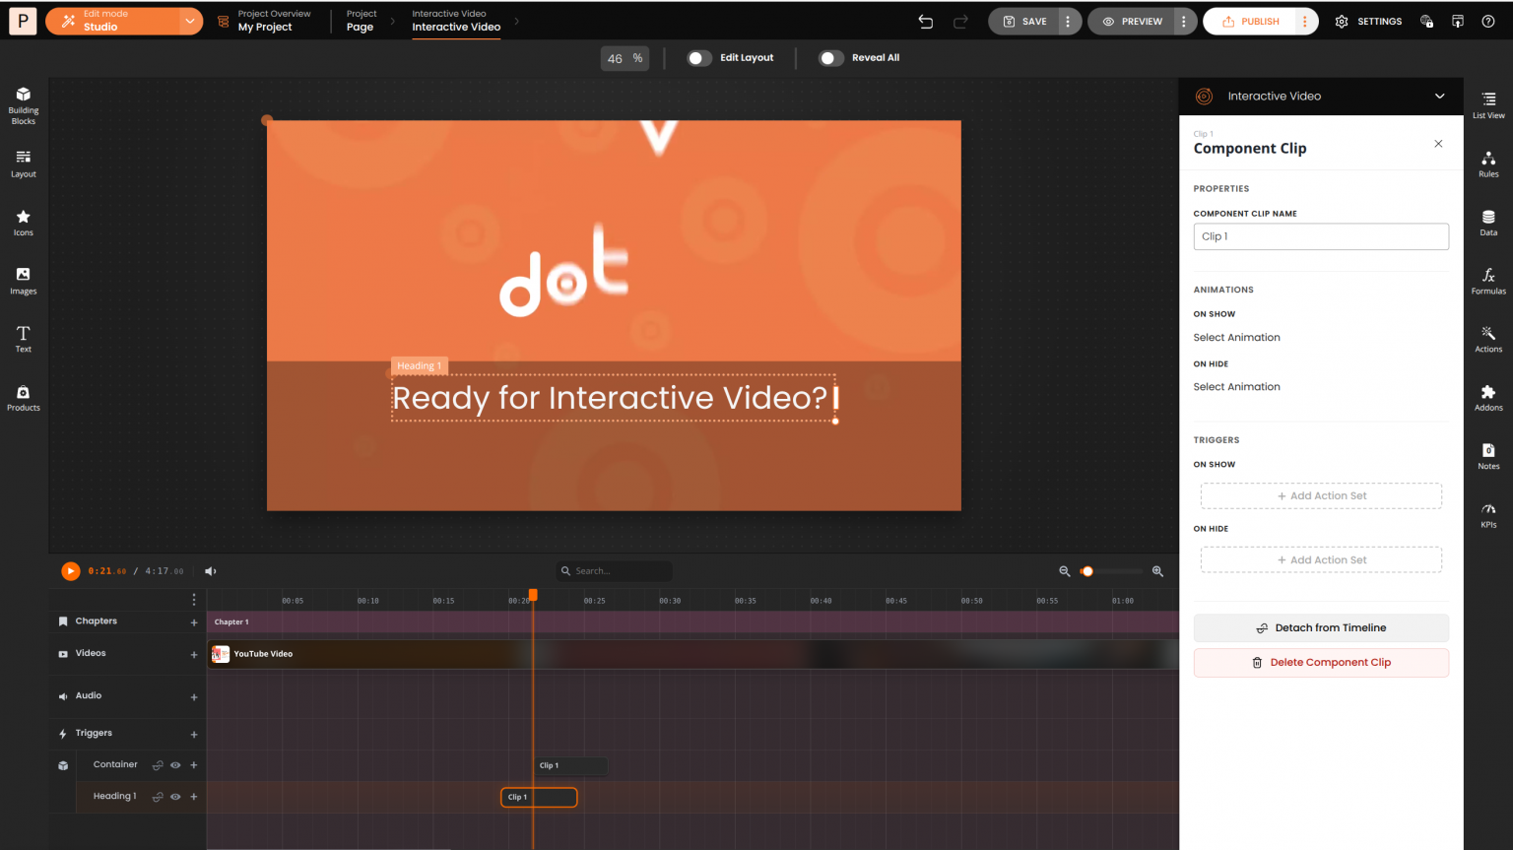Open the Addons panel

1488,398
